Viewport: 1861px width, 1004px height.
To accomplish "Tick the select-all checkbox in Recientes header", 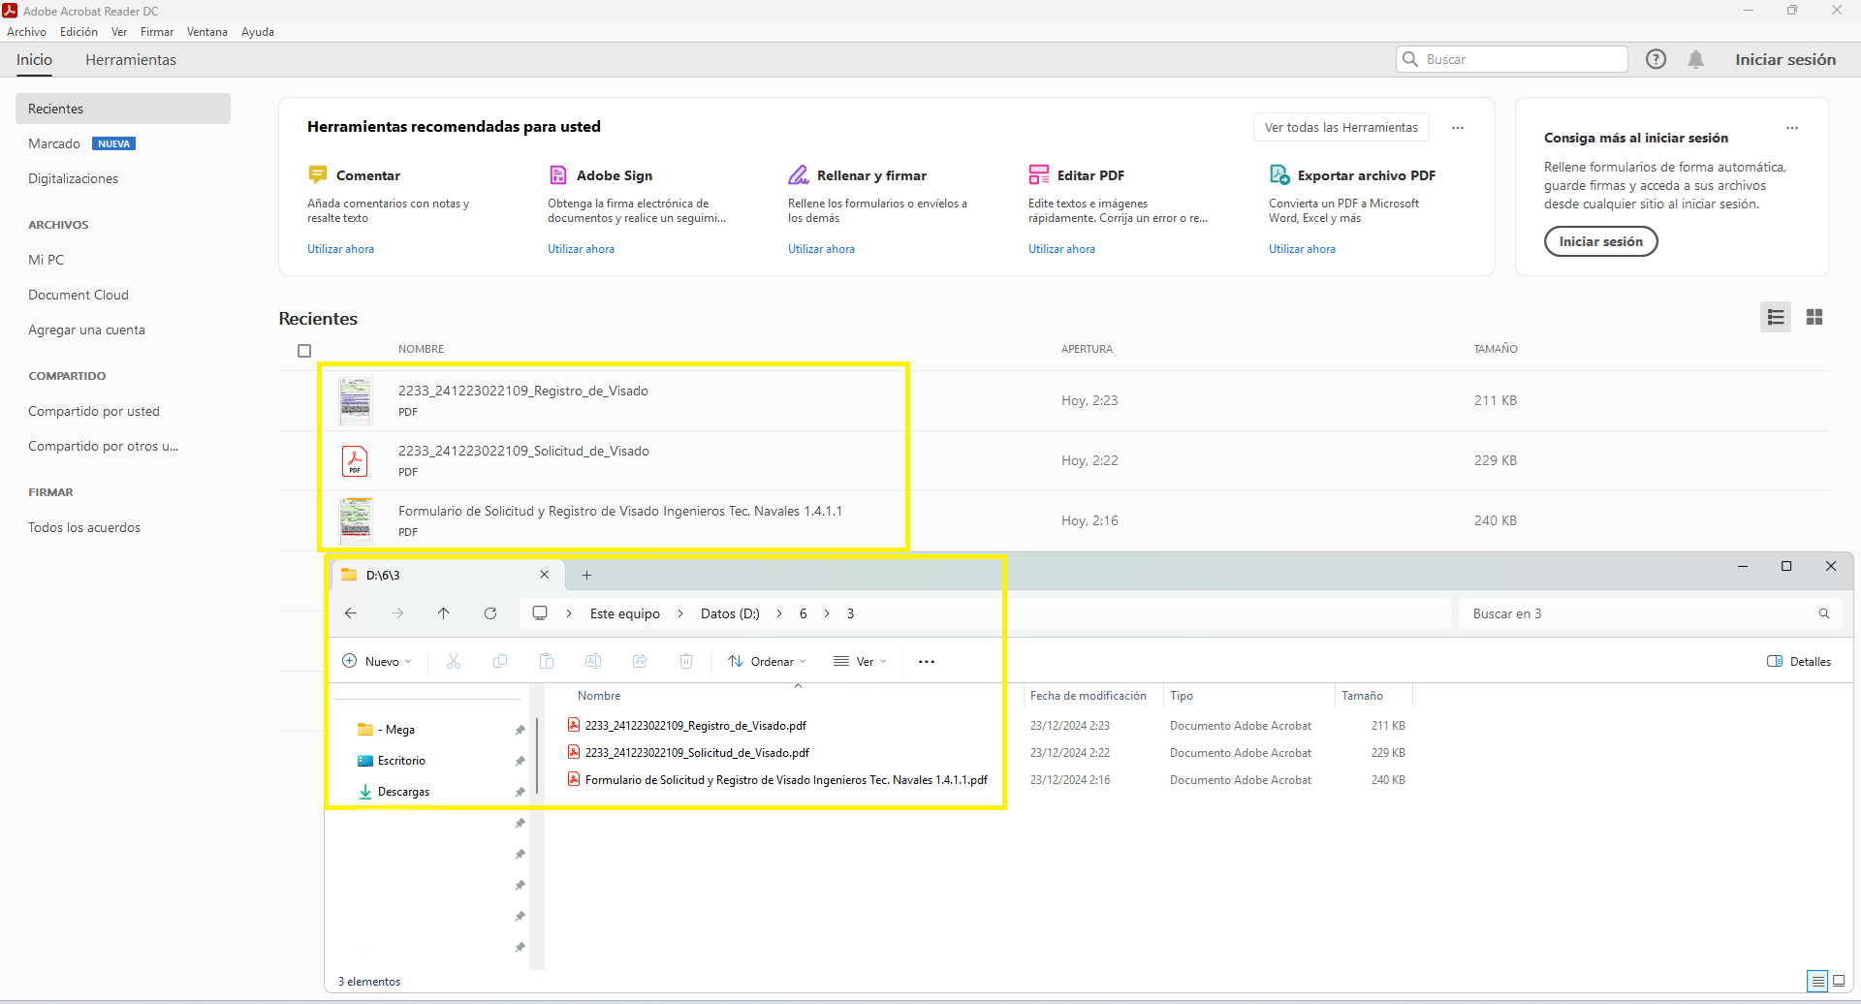I will (x=304, y=351).
